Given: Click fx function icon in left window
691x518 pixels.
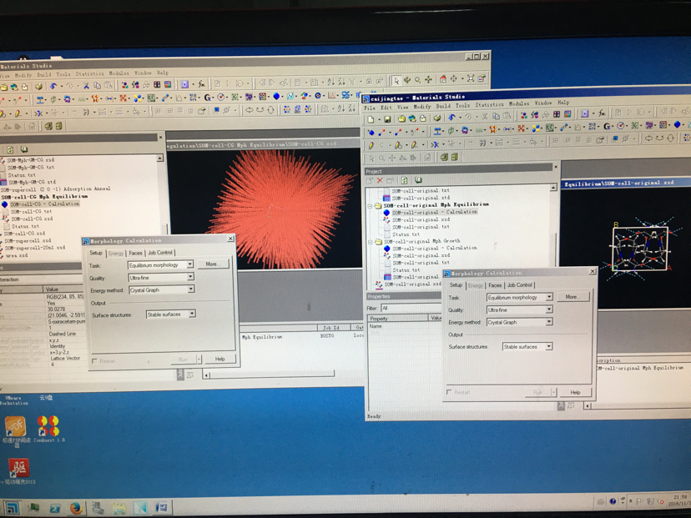Looking at the screenshot, I should pyautogui.click(x=201, y=83).
